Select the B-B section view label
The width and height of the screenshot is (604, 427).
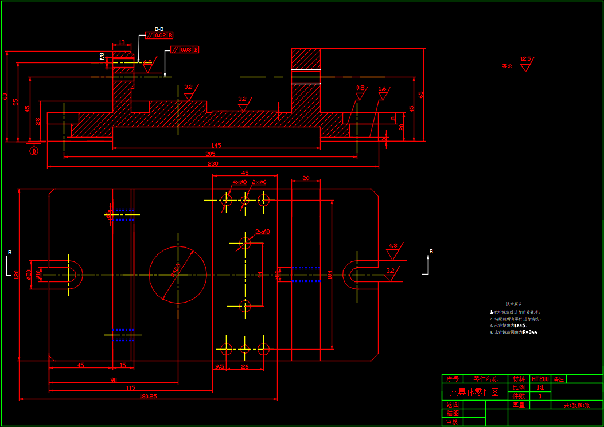[x=159, y=28]
